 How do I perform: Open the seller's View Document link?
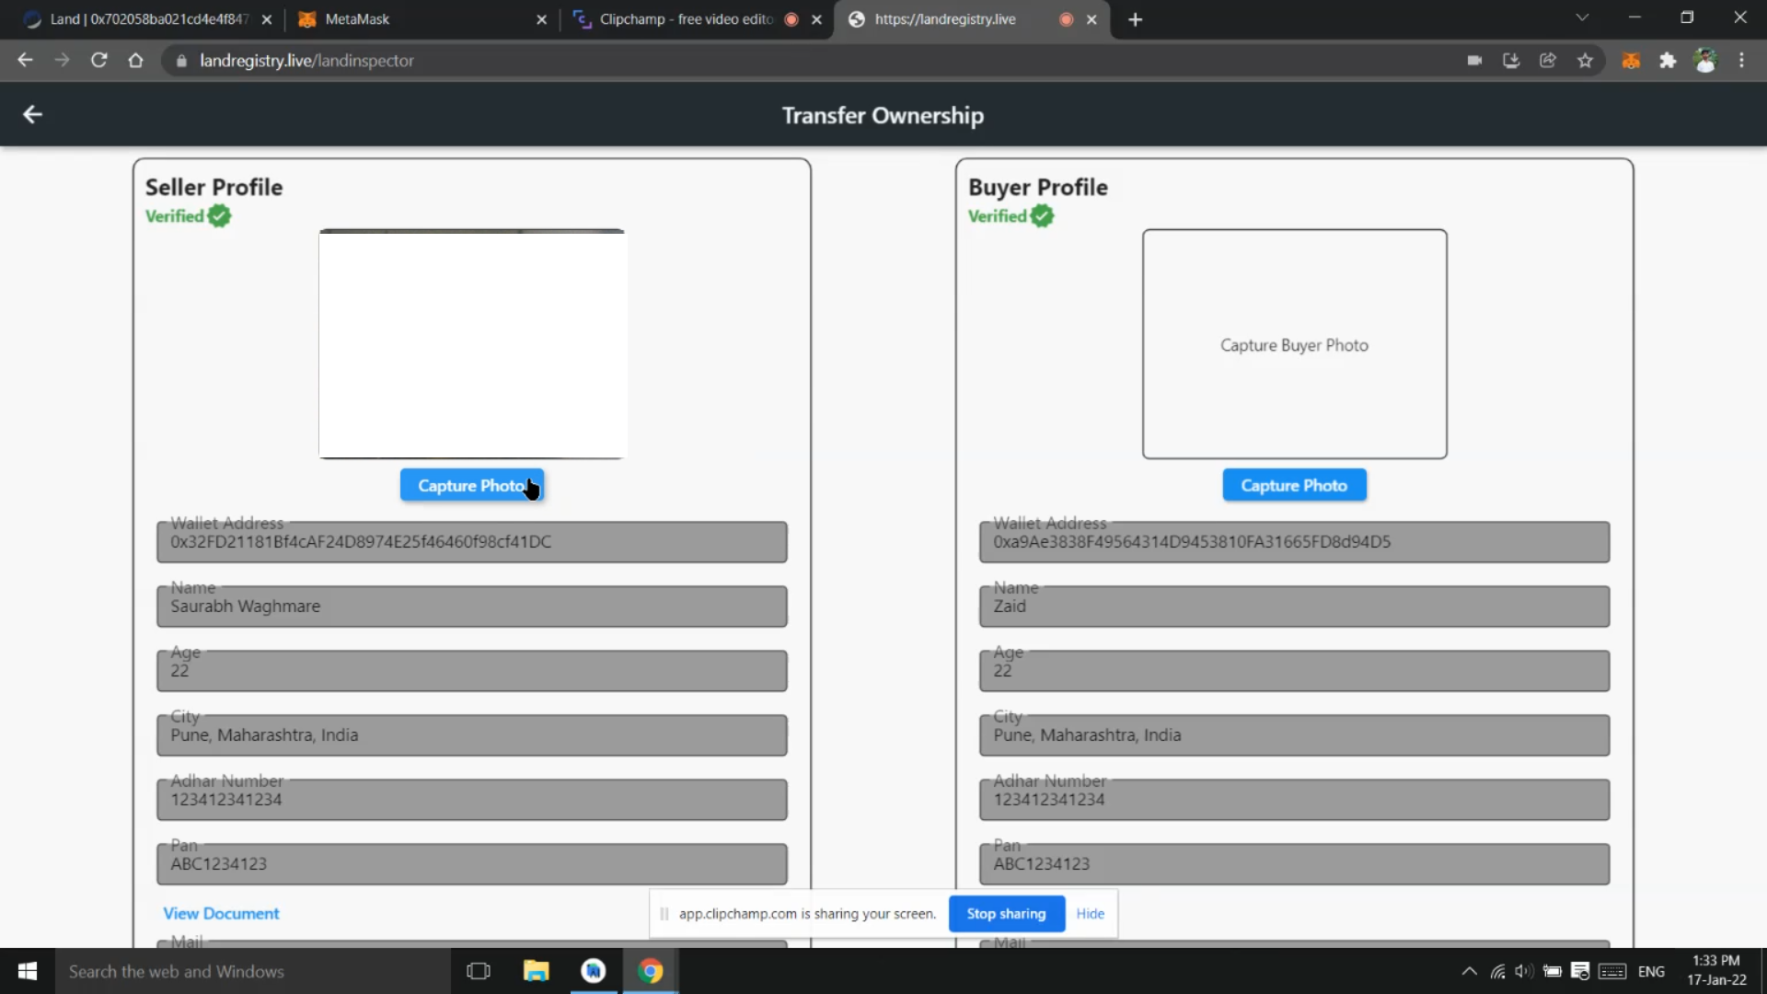[x=221, y=913]
